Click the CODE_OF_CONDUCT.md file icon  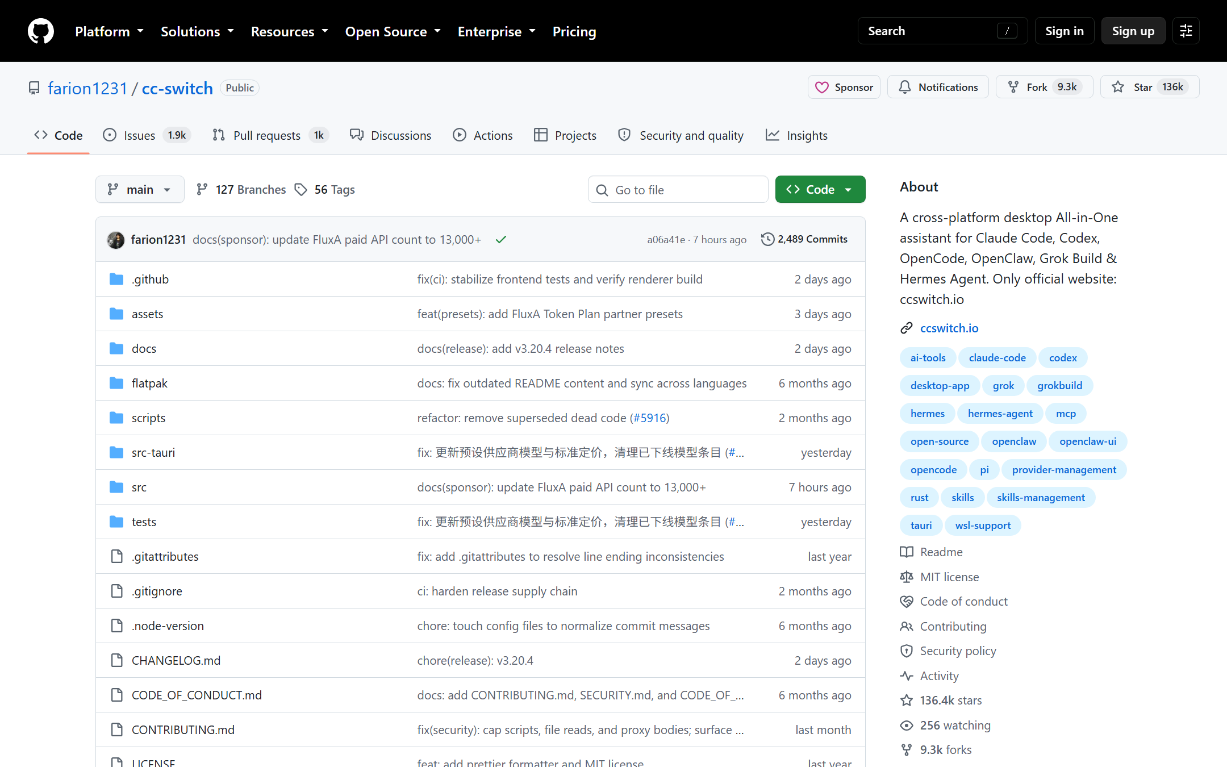click(116, 695)
